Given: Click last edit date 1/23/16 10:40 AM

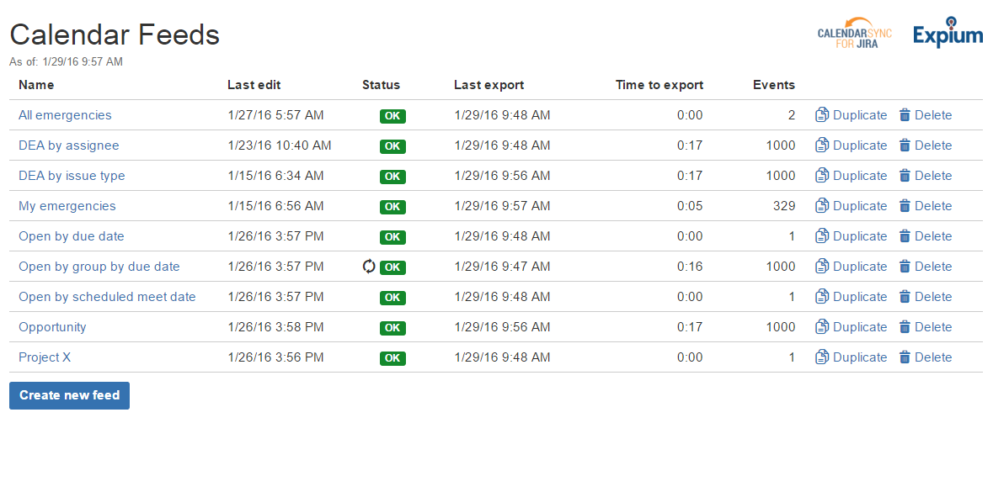Looking at the screenshot, I should pos(280,145).
